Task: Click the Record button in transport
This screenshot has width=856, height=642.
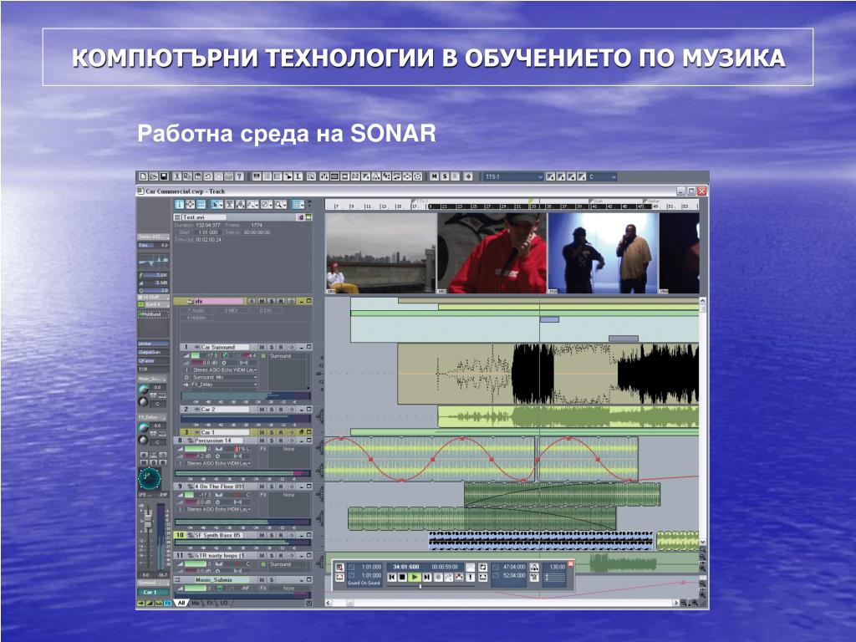Action: pyautogui.click(x=438, y=577)
